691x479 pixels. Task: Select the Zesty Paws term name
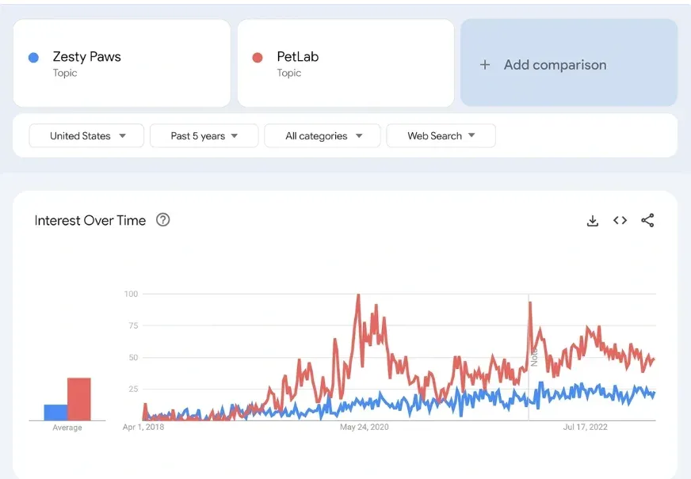[x=86, y=57]
